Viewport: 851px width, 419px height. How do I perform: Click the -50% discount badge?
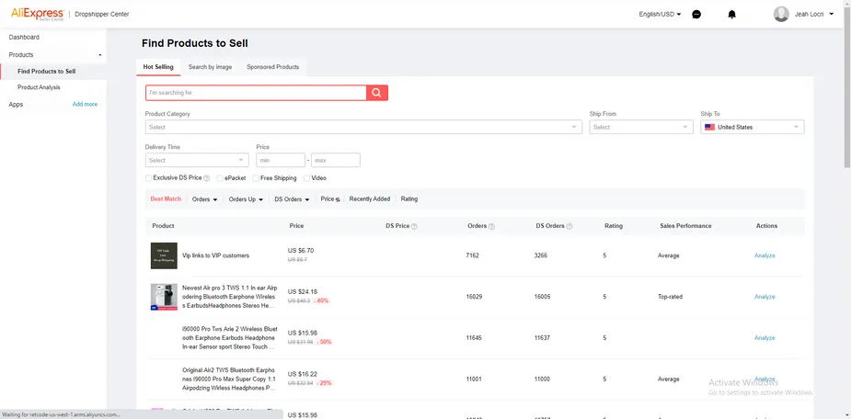coord(324,342)
